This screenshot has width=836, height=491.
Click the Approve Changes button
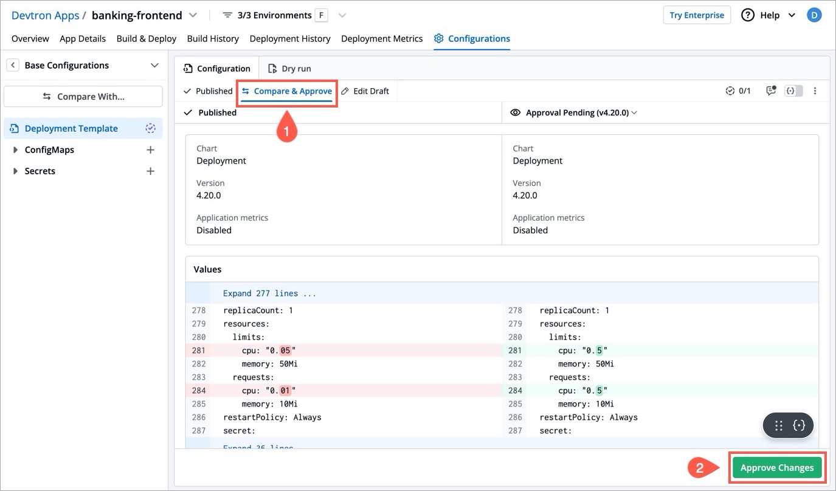776,467
